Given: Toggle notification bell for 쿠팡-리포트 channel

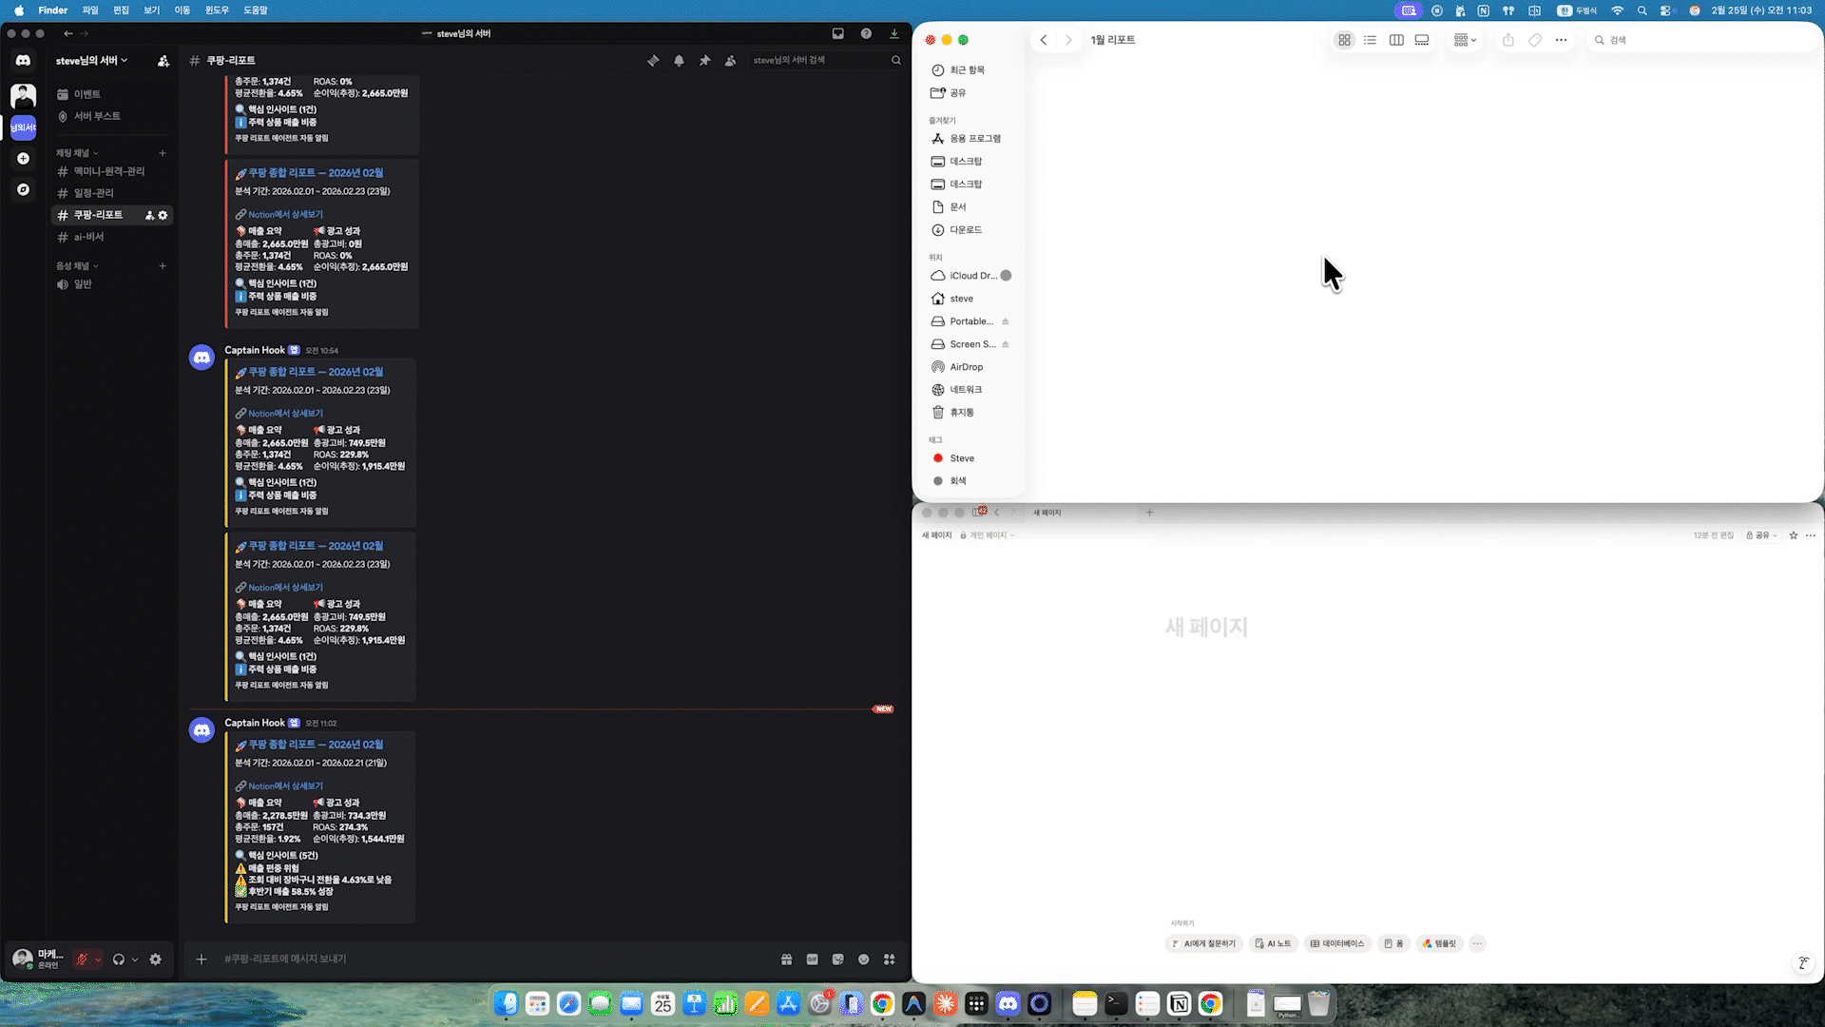Looking at the screenshot, I should click(x=679, y=60).
